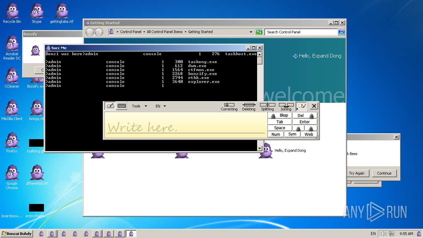Open builtking.jpg desktop file
The width and height of the screenshot is (423, 238).
point(36,145)
